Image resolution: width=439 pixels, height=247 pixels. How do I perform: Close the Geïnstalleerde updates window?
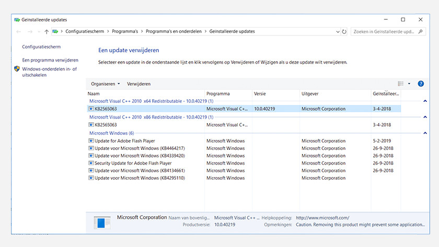pyautogui.click(x=421, y=19)
